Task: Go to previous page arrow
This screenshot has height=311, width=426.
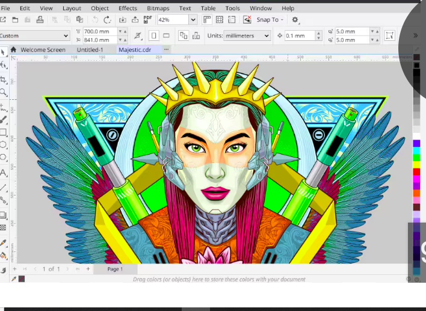Action: [35, 269]
